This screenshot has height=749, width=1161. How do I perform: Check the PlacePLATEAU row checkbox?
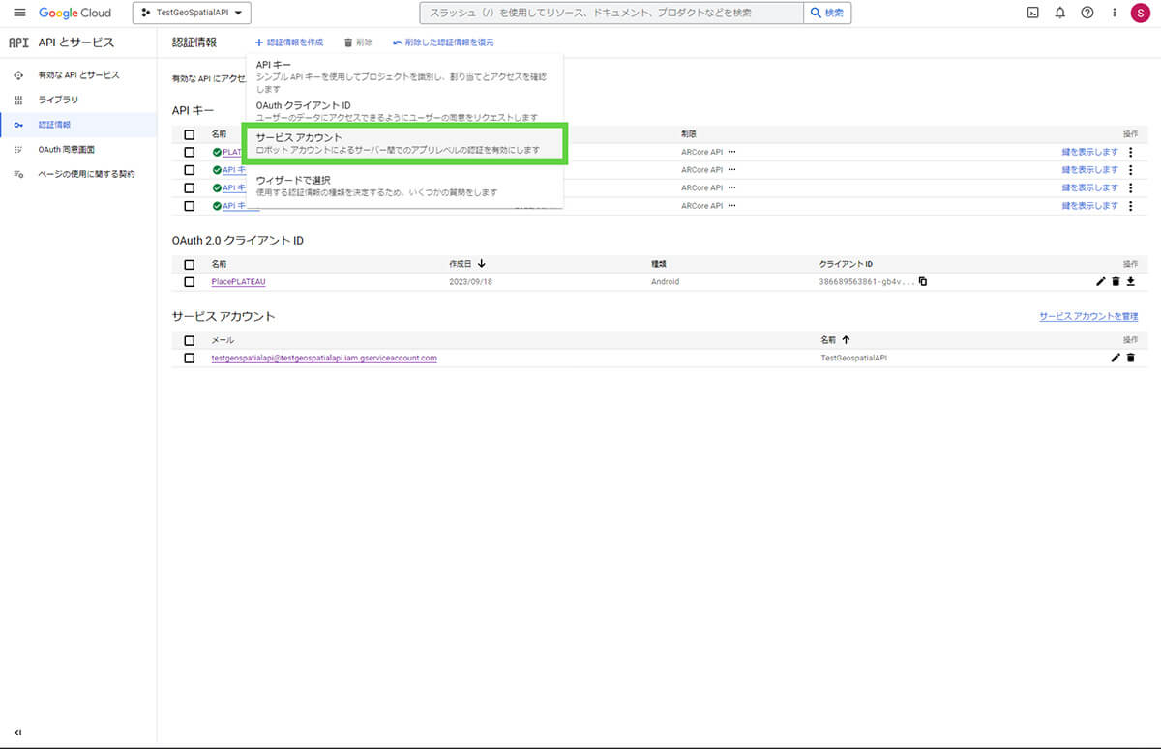tap(190, 281)
